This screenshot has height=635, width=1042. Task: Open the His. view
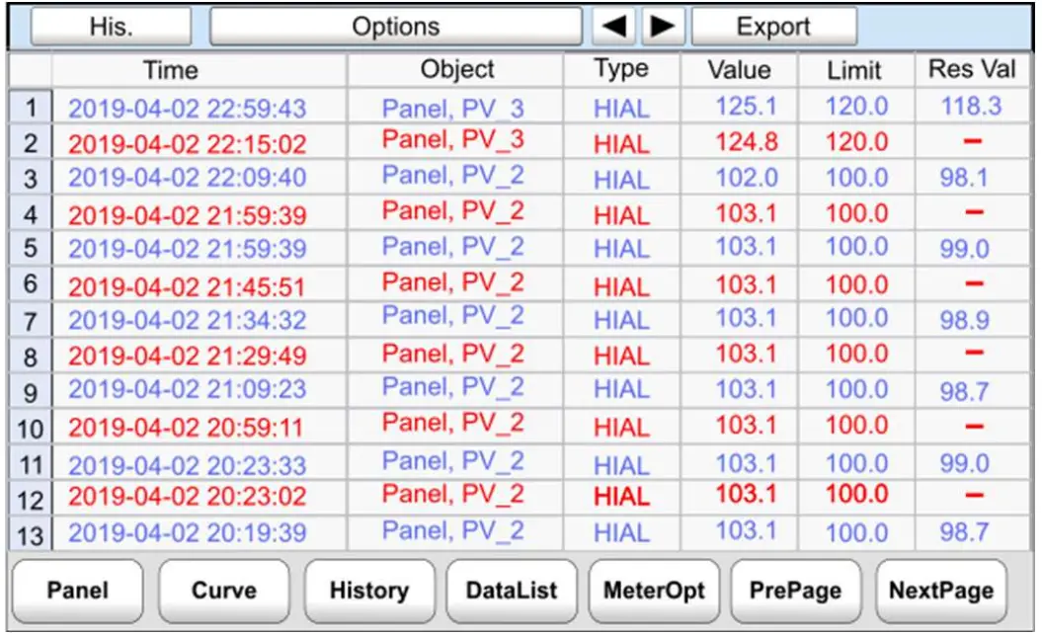111,27
